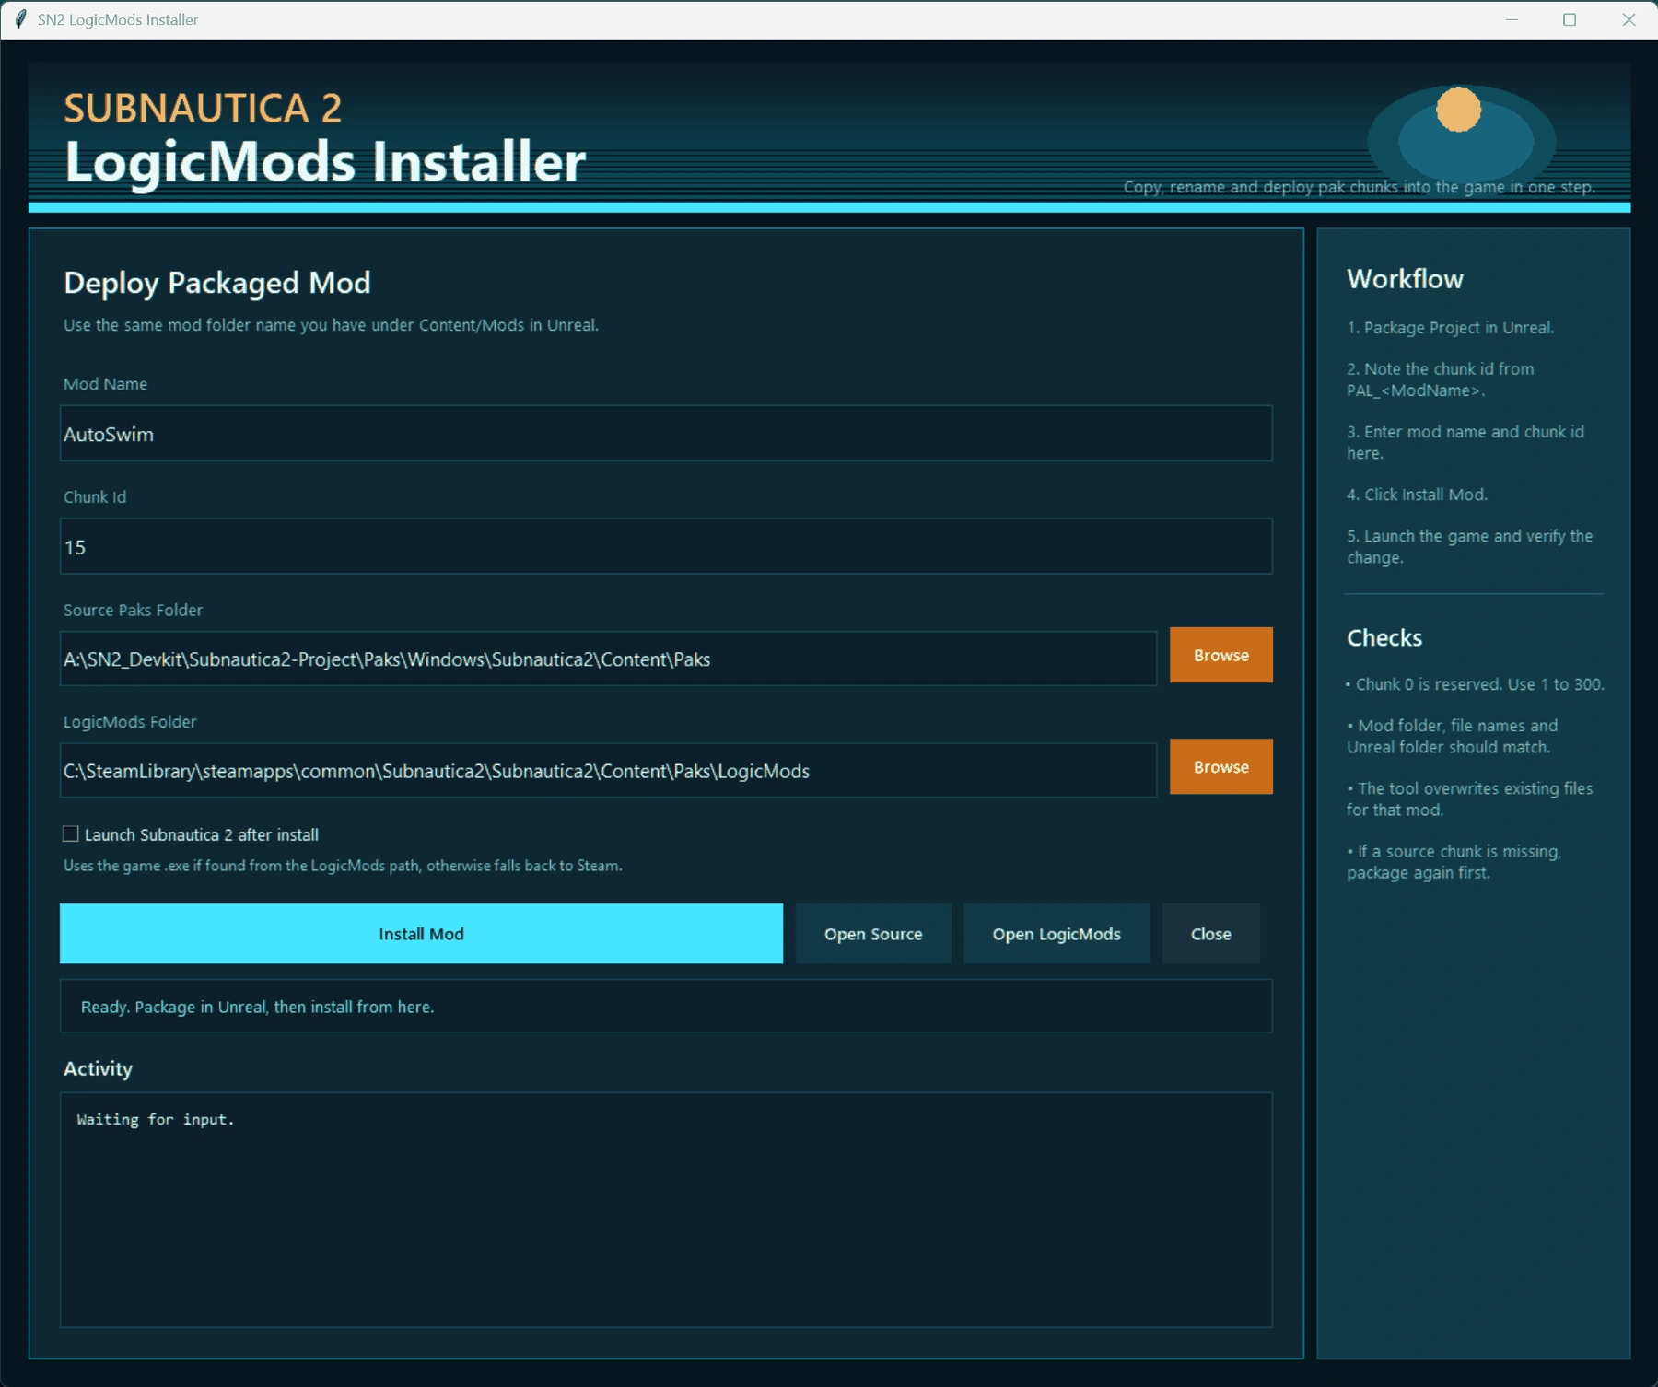Click the 'Waiting for input.' log line
Viewport: 1658px width, 1387px height.
(156, 1119)
